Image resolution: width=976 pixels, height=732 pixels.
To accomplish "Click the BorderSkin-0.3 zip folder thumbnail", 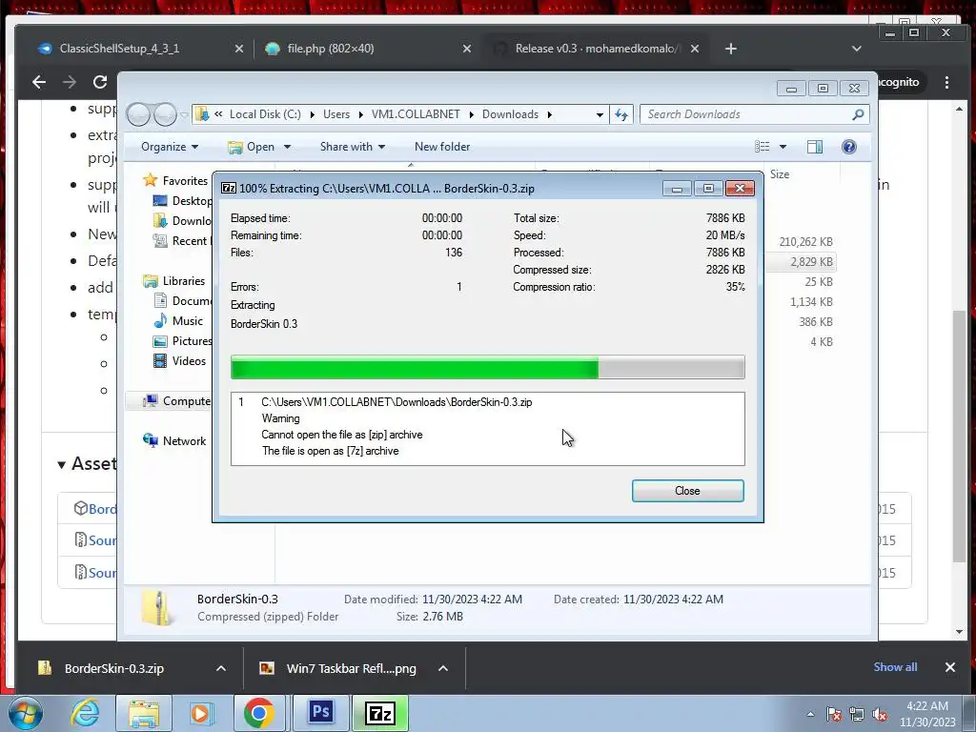I will click(158, 607).
